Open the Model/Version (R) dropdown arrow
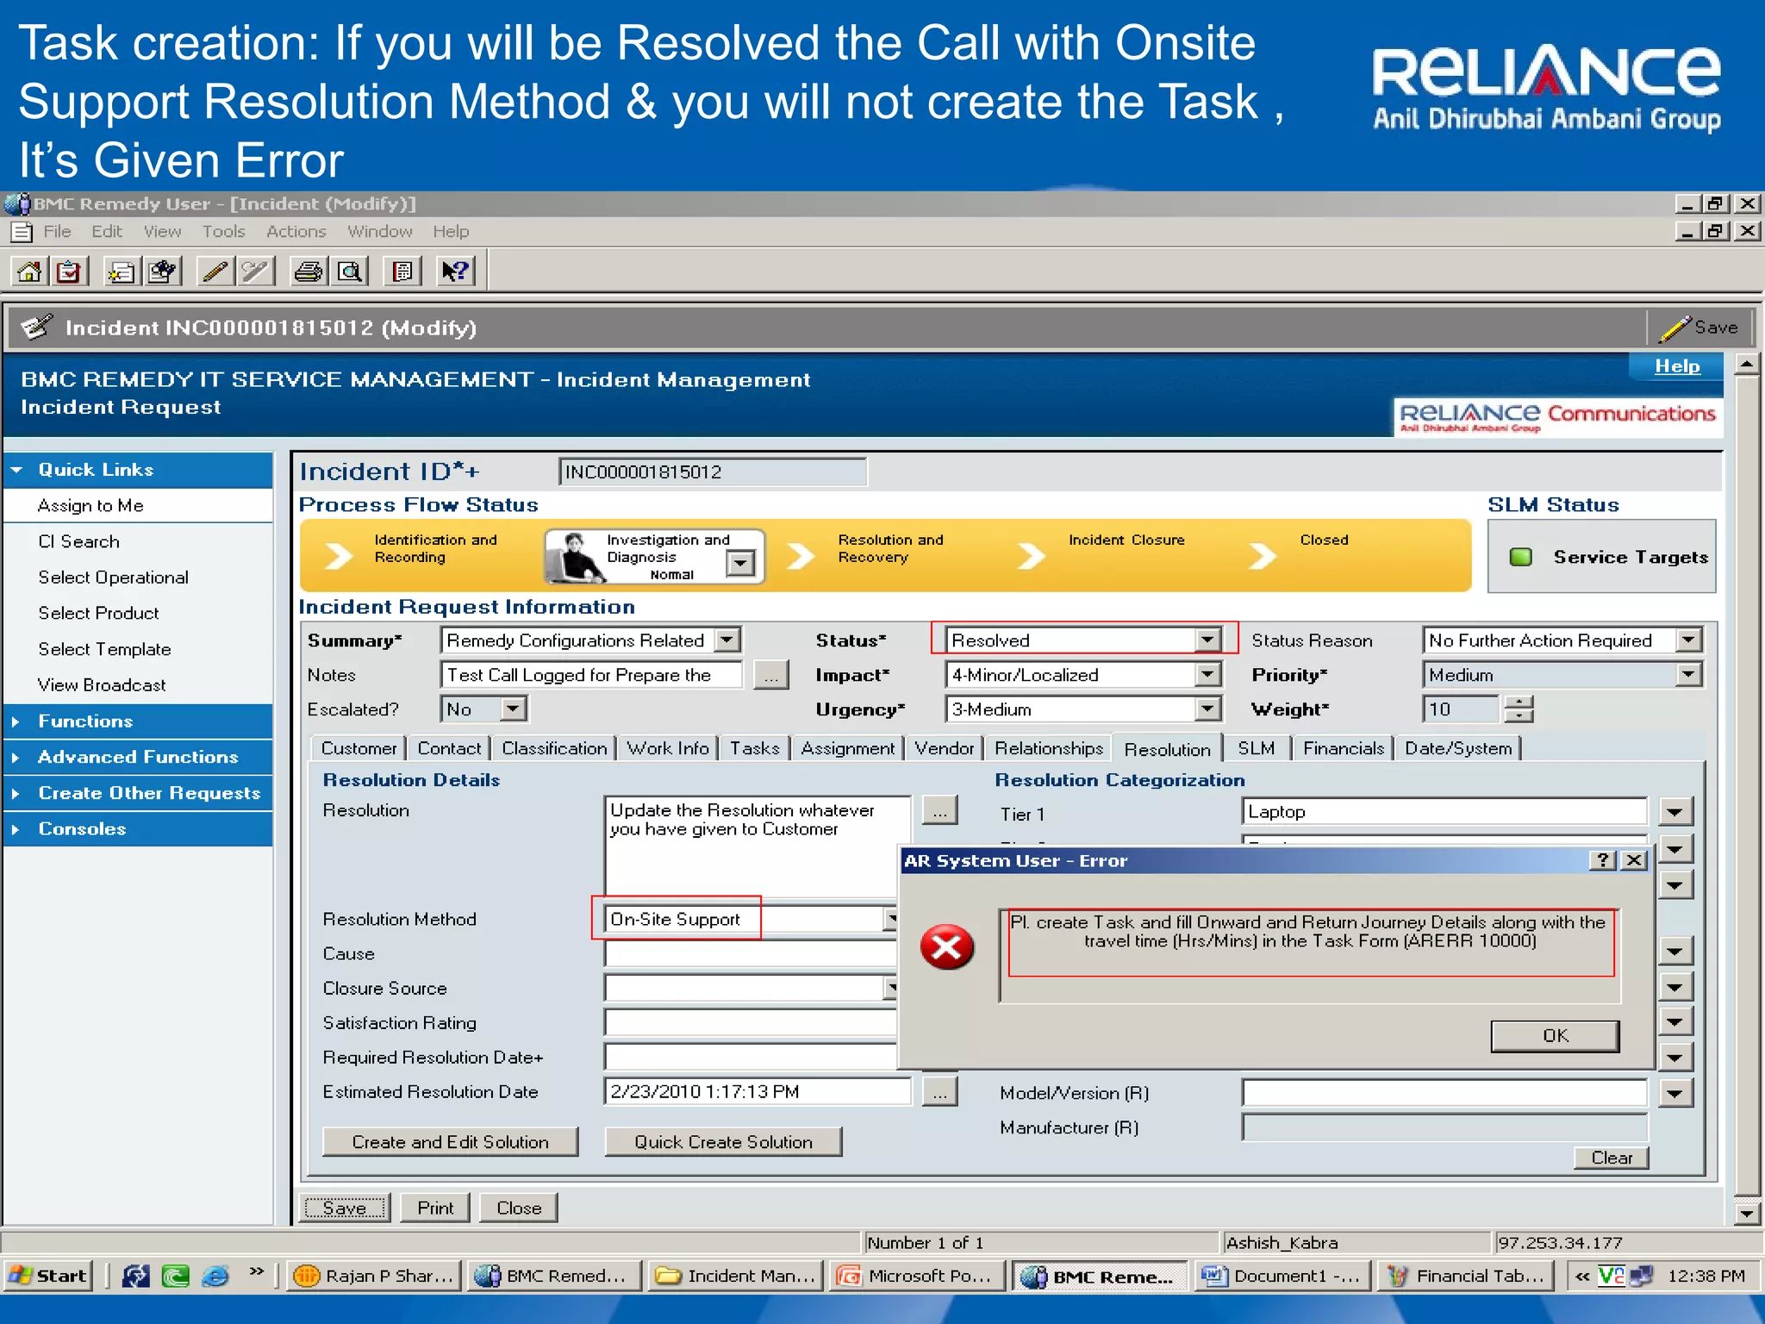The width and height of the screenshot is (1765, 1324). coord(1675,1094)
